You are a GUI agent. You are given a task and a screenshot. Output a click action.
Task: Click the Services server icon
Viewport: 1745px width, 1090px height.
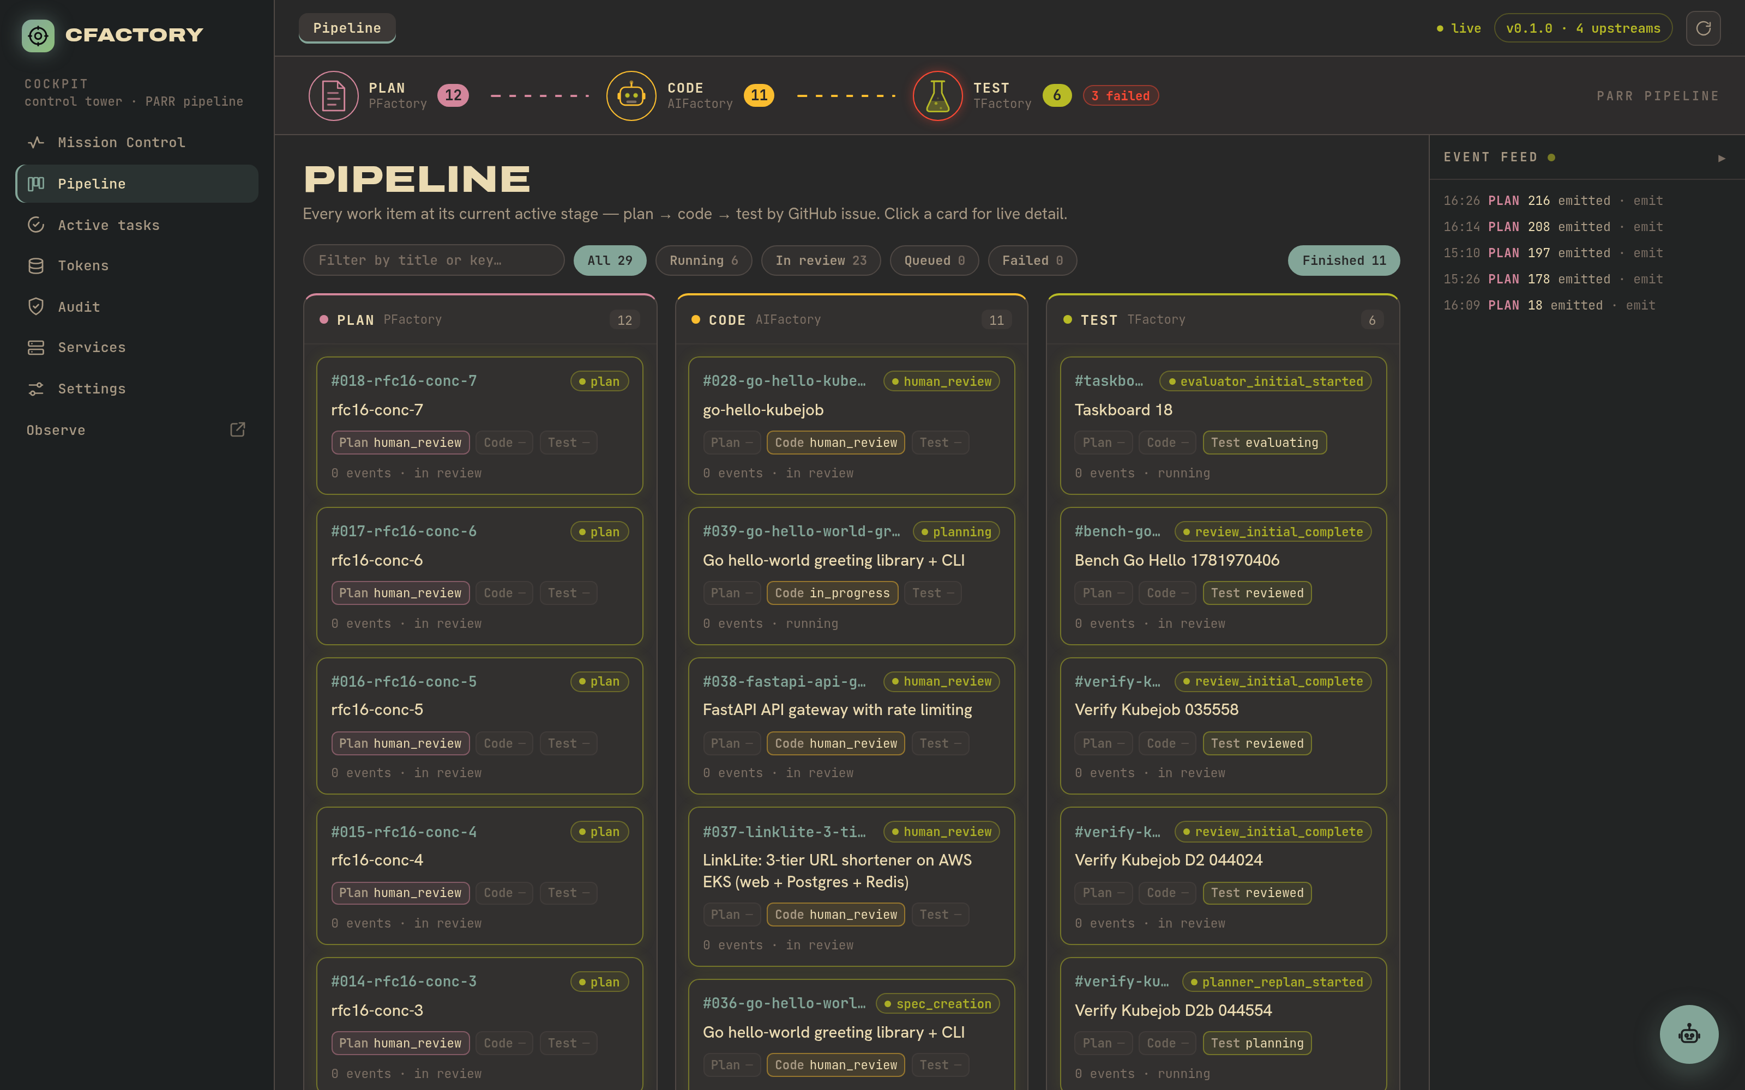tap(36, 348)
